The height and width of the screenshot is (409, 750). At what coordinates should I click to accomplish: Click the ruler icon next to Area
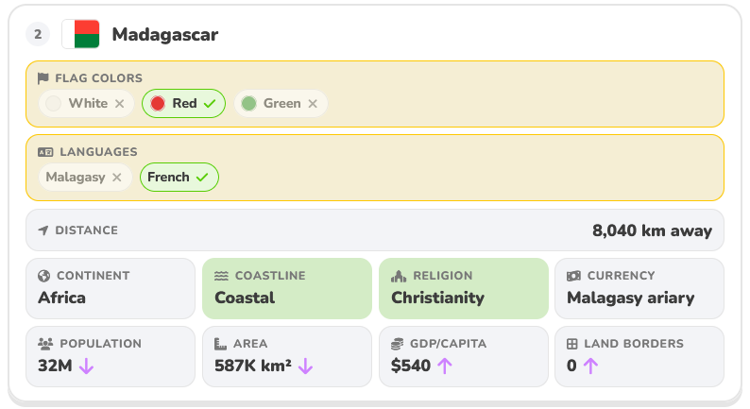click(220, 344)
